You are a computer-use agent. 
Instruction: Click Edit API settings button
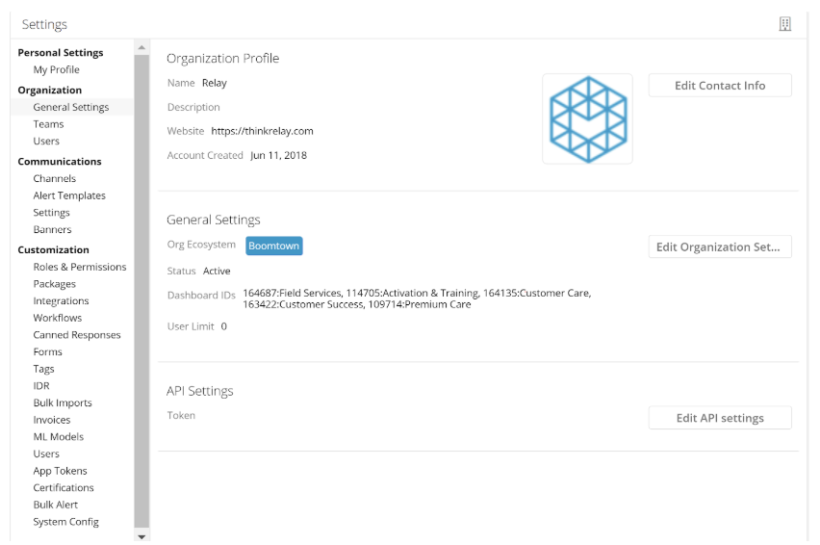pyautogui.click(x=720, y=418)
